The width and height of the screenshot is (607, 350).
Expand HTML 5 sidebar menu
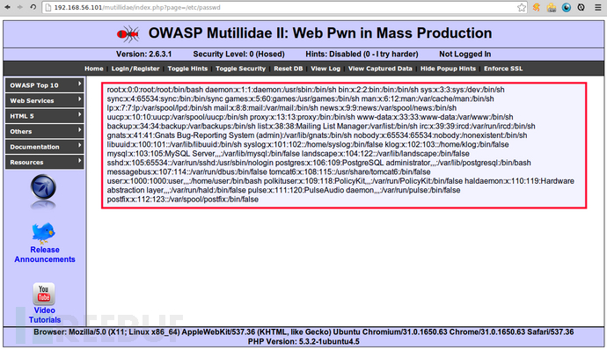point(45,116)
